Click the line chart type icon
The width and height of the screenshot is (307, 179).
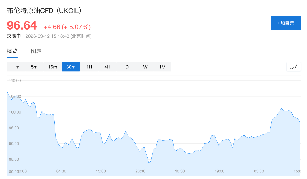294,67
